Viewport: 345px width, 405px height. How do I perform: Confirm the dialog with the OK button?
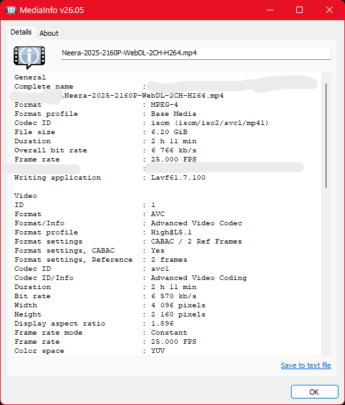point(314,392)
